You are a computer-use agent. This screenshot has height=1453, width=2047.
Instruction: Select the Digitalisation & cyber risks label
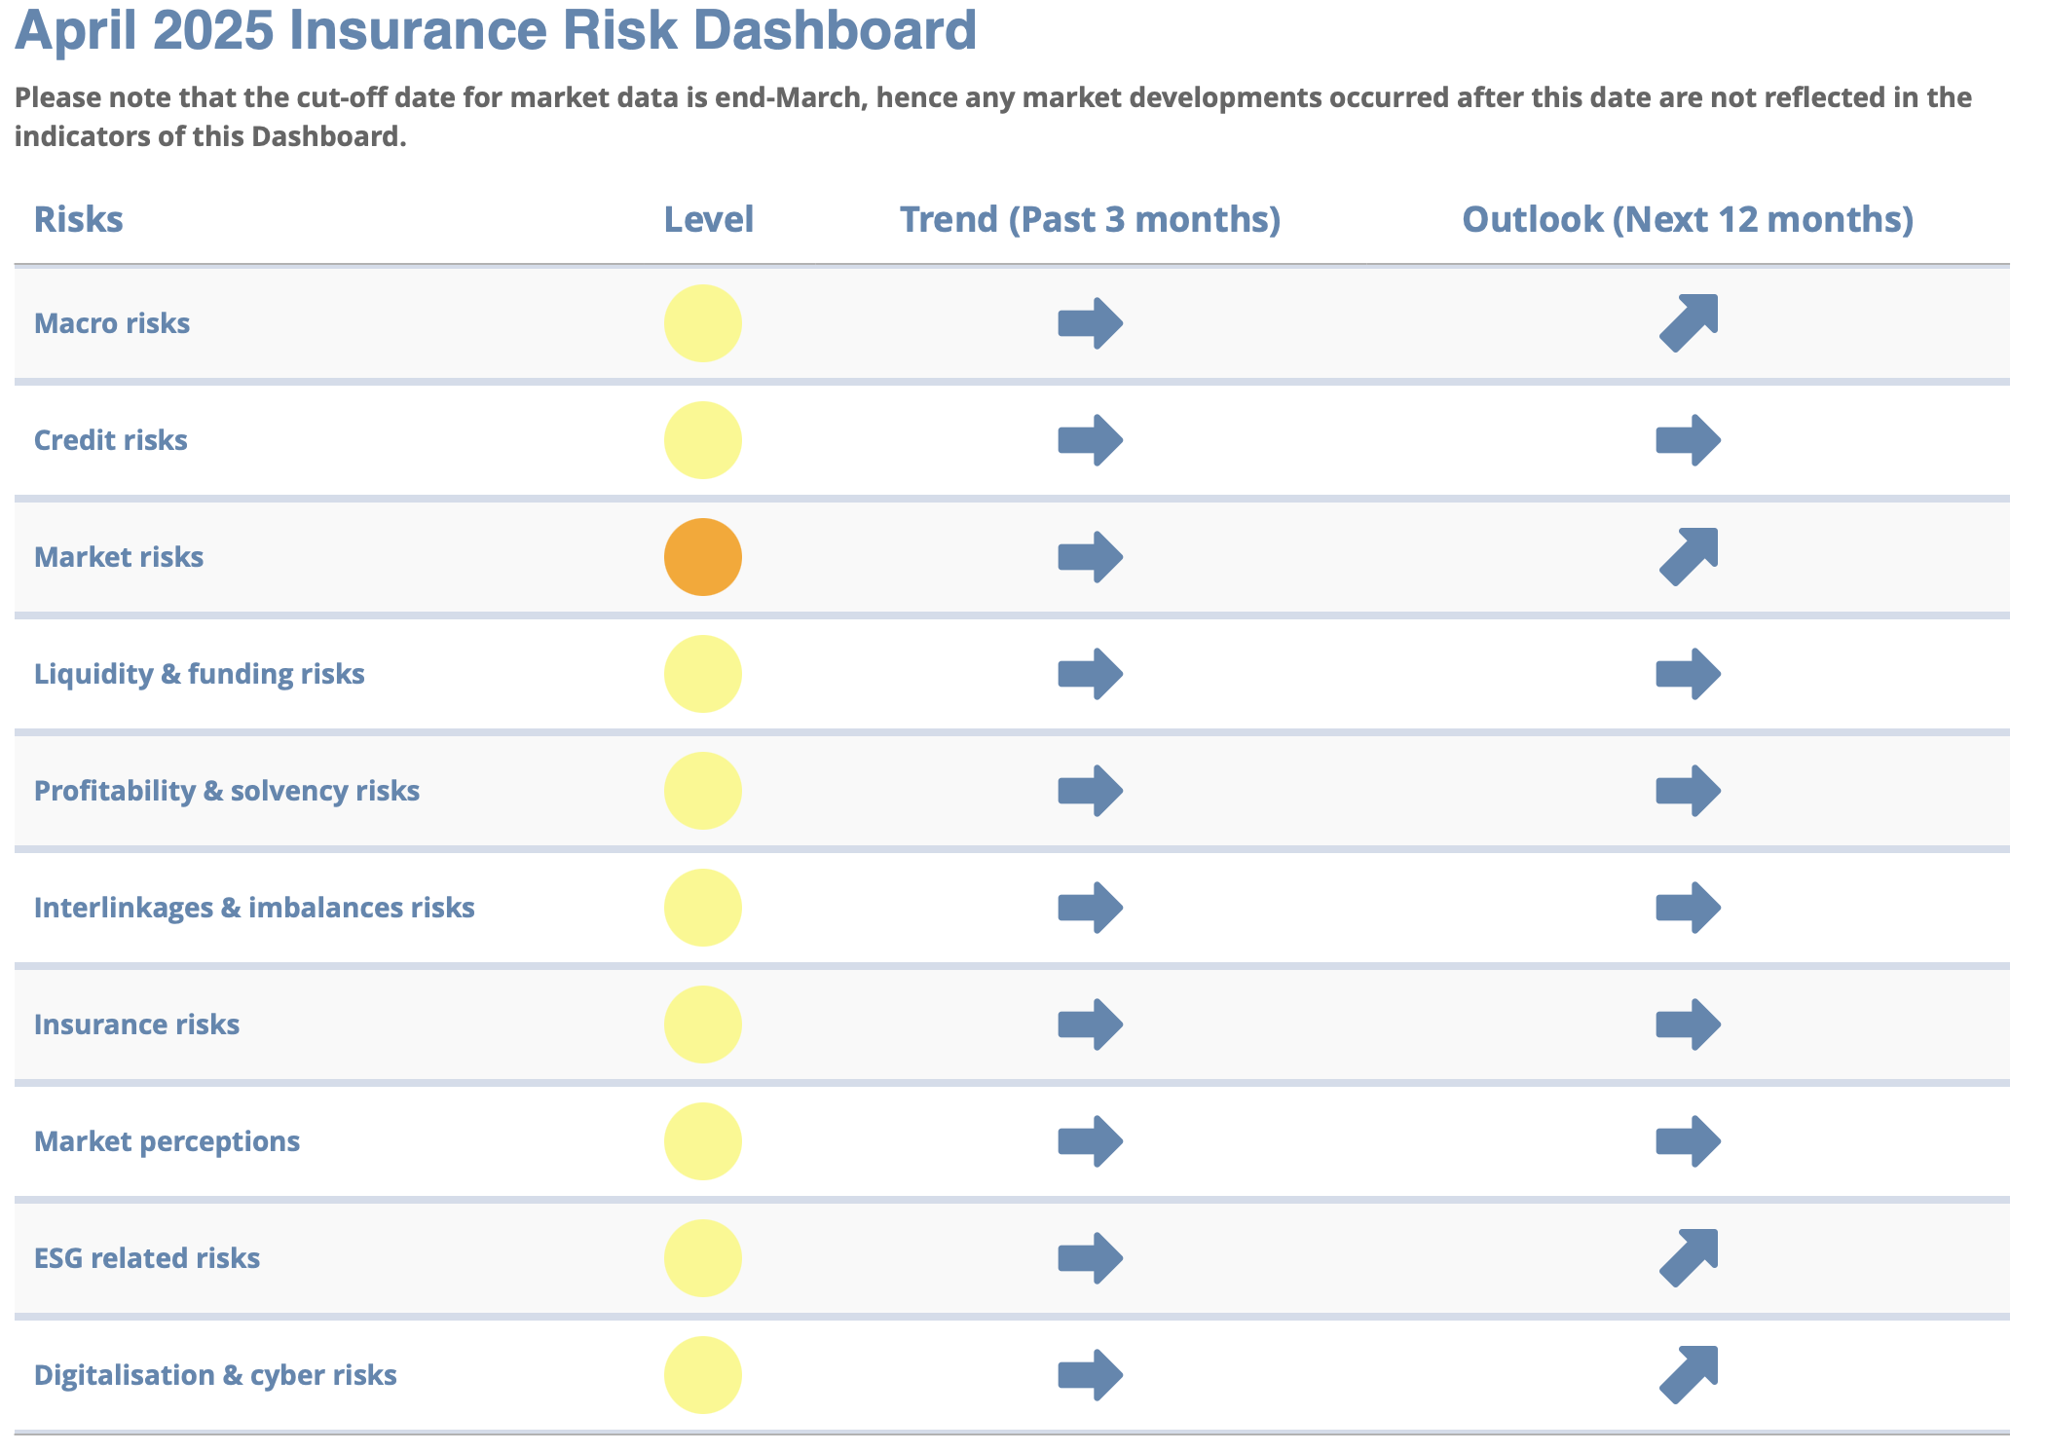(215, 1375)
